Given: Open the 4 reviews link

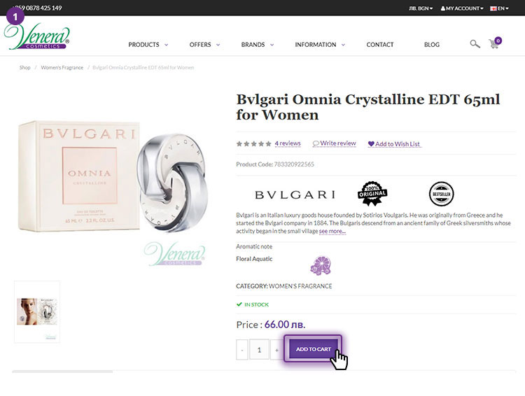Looking at the screenshot, I should tap(288, 143).
